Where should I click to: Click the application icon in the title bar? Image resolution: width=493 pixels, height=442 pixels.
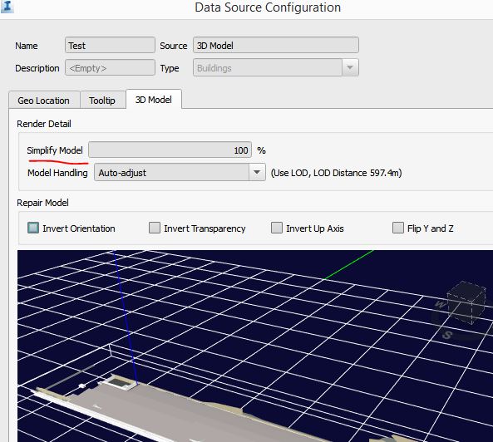7,7
